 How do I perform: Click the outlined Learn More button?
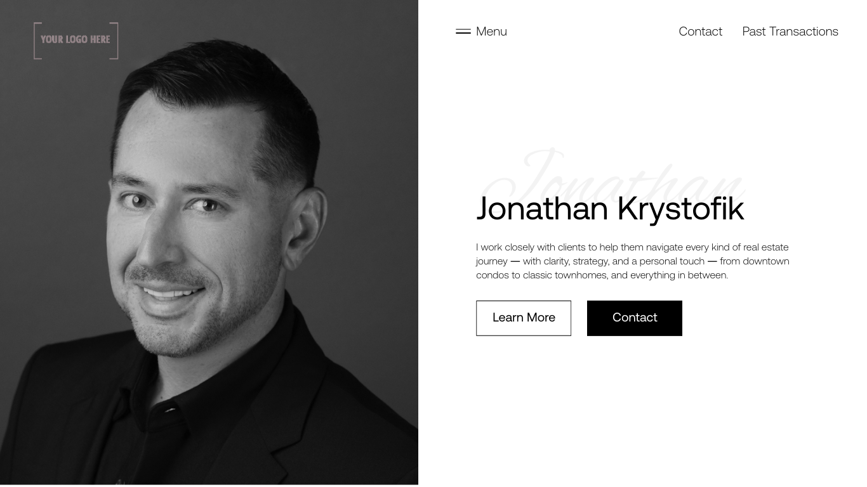524,318
